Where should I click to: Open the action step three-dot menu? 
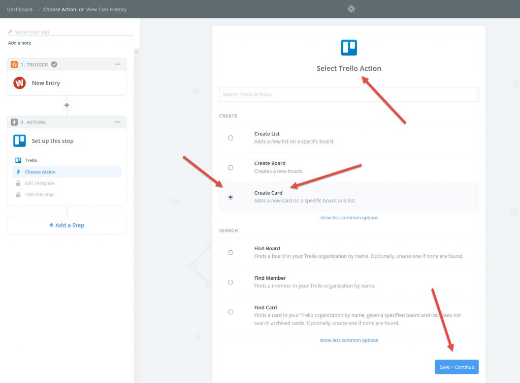pos(117,123)
